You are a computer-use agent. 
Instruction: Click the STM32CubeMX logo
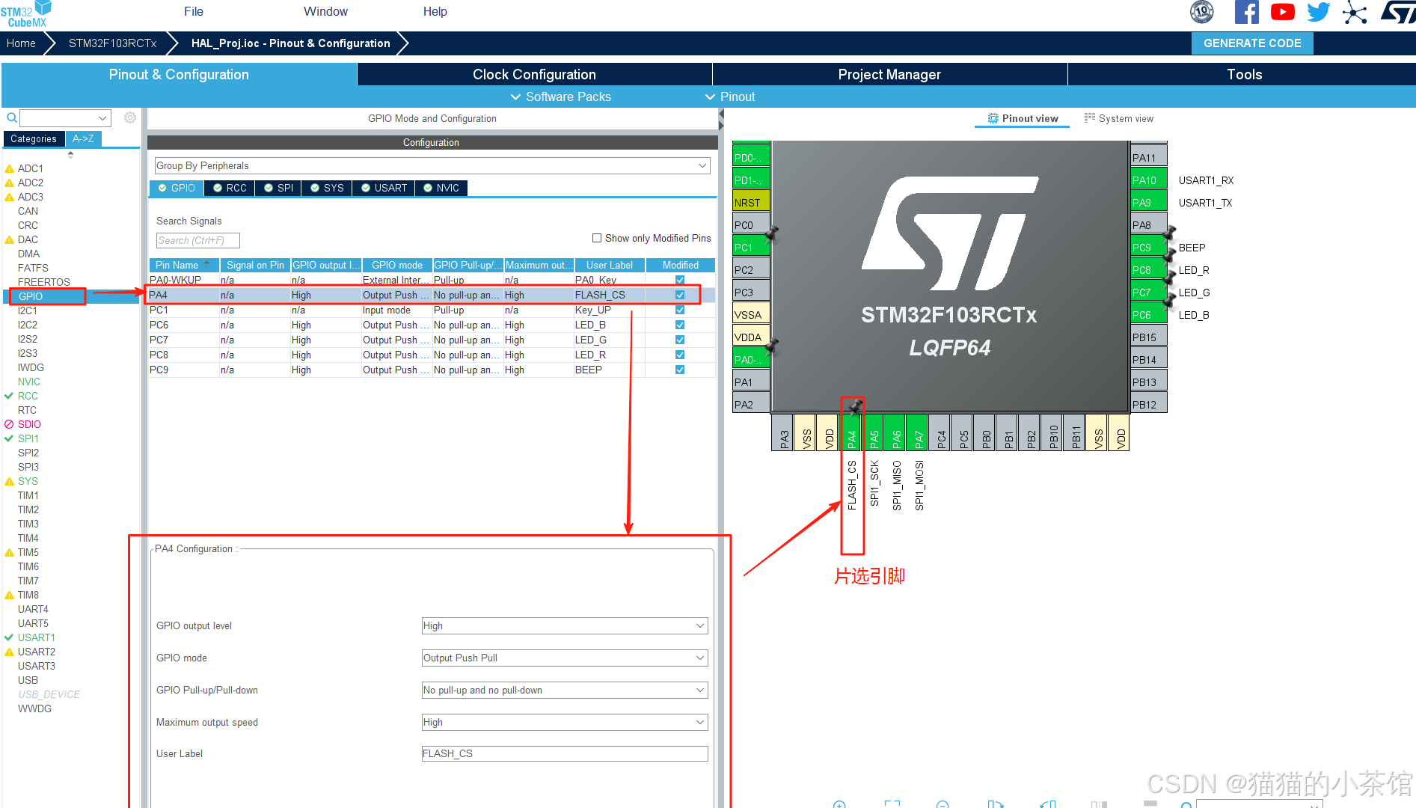[26, 14]
